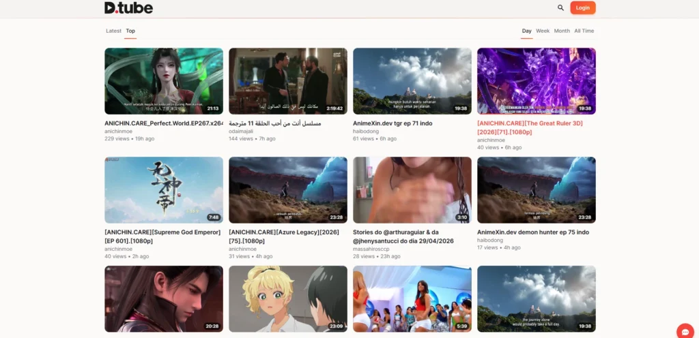Click Stories do @arthuraguiar title
Screen dimensions: 699x338
[403, 236]
